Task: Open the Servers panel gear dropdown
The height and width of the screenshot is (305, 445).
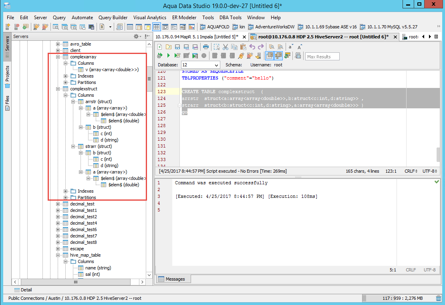Action: click(x=137, y=36)
